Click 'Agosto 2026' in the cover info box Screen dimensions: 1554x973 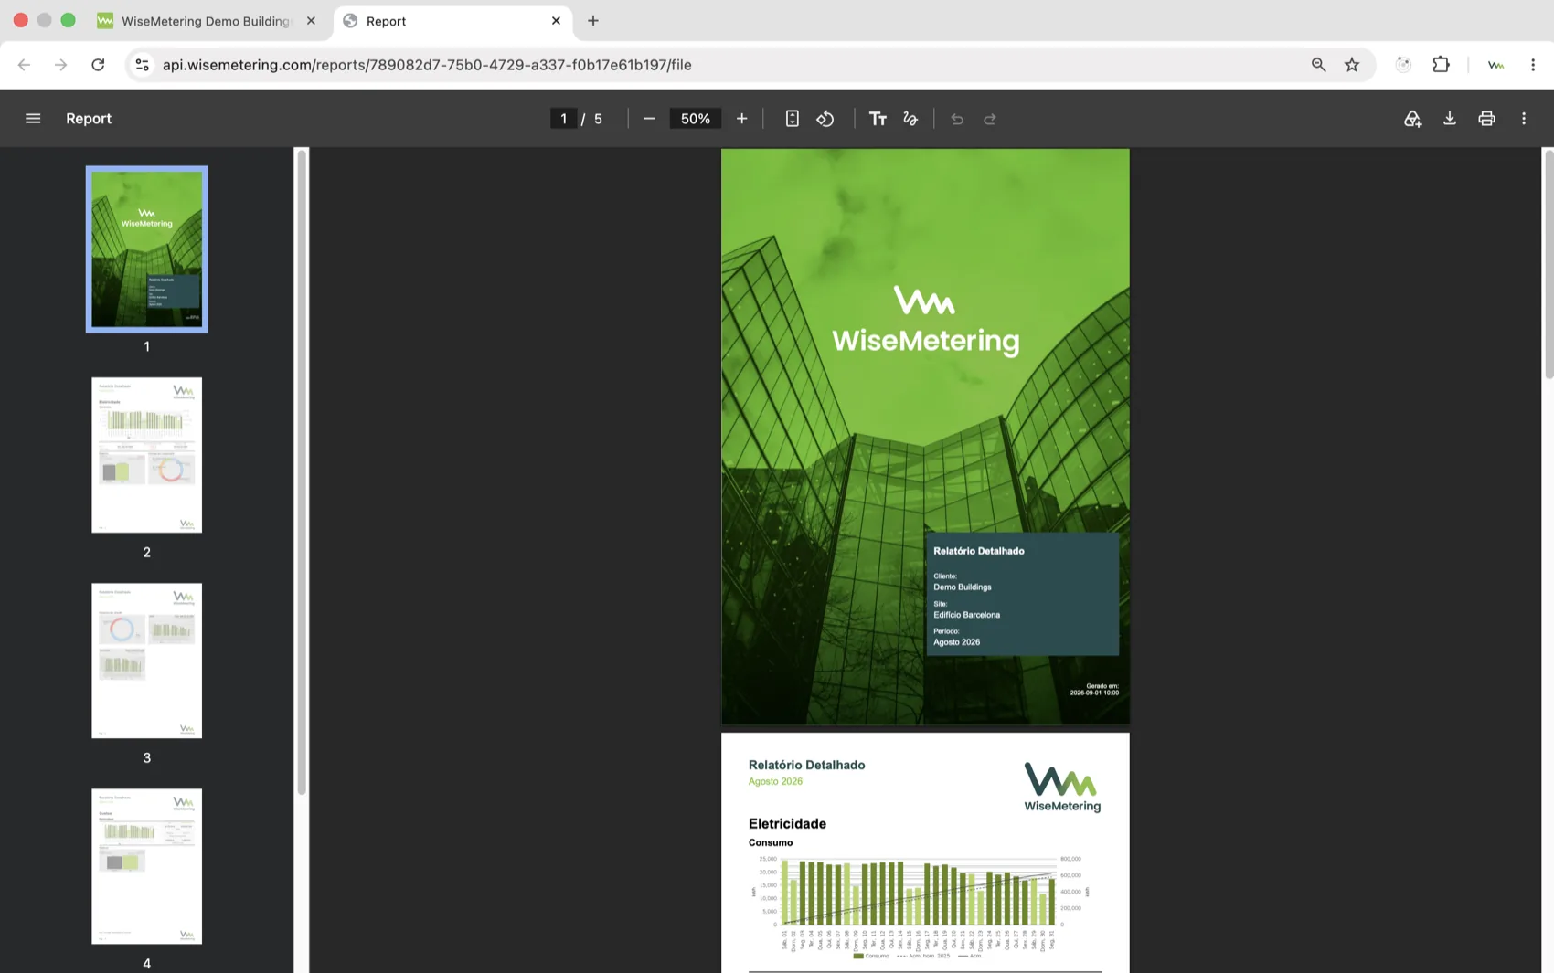point(956,642)
